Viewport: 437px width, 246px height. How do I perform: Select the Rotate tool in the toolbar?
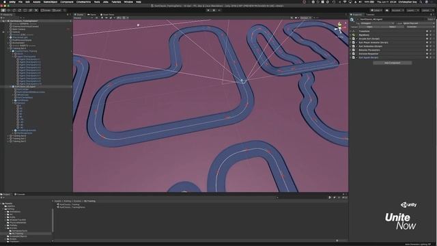[x=14, y=10]
